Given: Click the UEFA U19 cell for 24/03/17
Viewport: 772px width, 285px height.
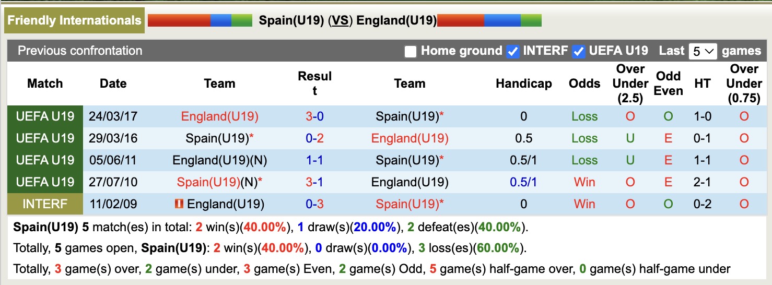Looking at the screenshot, I should point(45,116).
